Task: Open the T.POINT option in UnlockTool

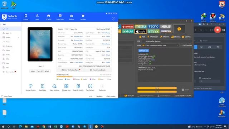Action: [x=165, y=37]
